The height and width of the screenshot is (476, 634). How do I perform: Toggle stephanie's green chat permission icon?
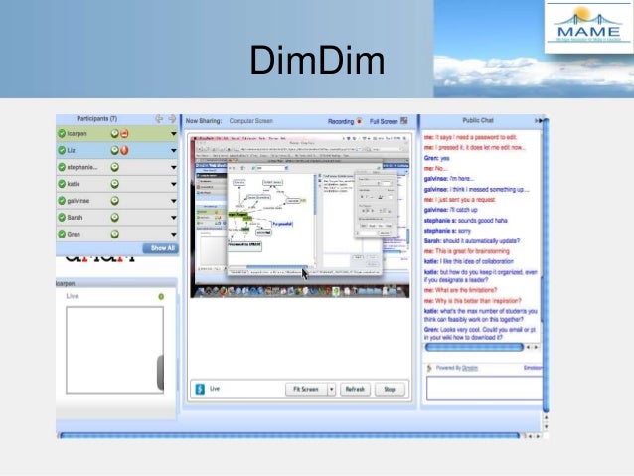(x=115, y=167)
